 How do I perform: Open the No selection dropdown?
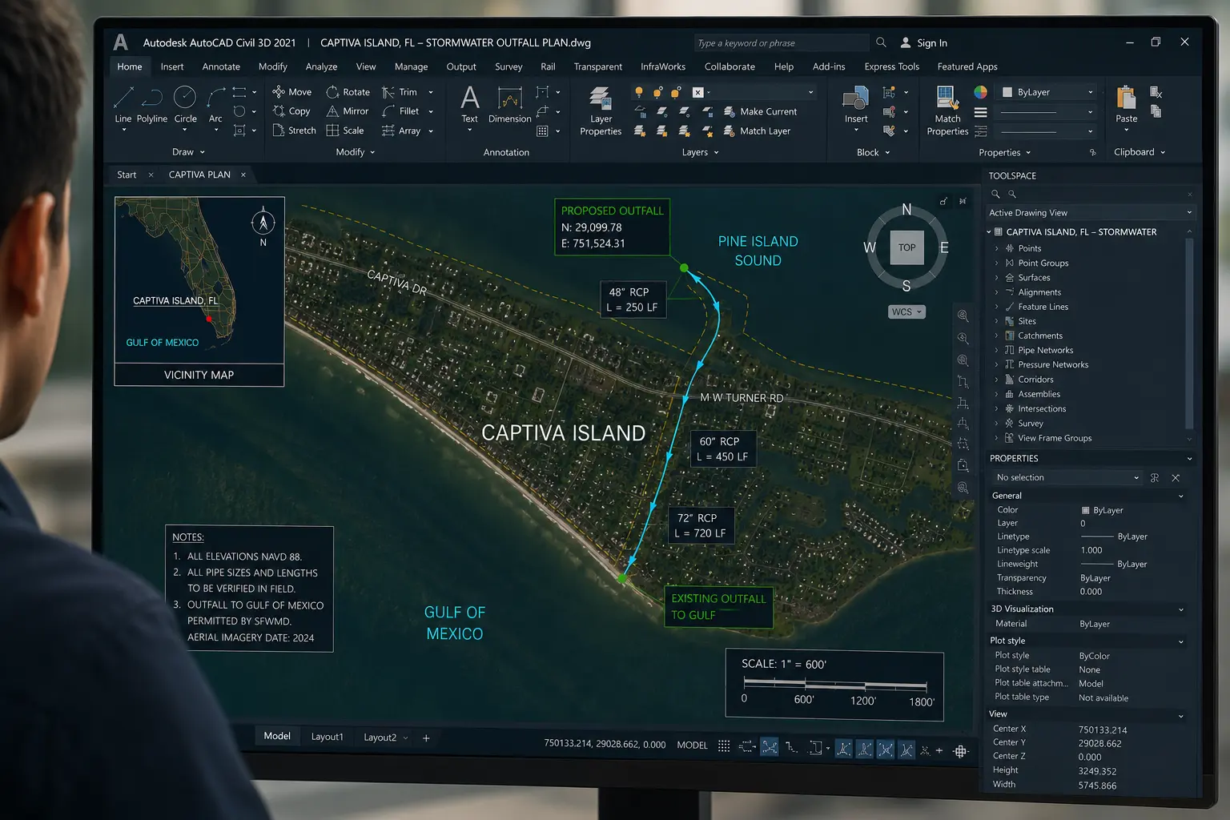point(1067,477)
